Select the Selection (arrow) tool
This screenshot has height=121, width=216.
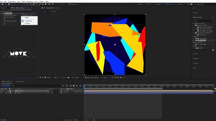point(6,4)
